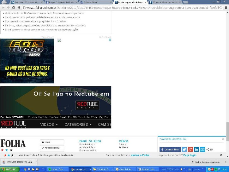Dismiss the free texts notification bar
The height and width of the screenshot is (172, 229).
[x=221, y=155]
